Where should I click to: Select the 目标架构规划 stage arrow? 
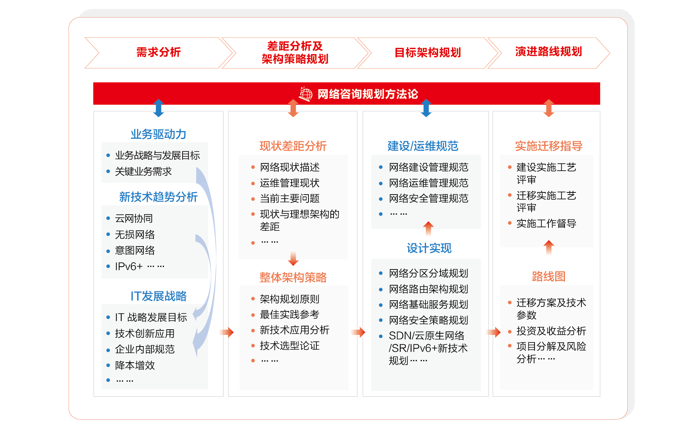pyautogui.click(x=428, y=53)
